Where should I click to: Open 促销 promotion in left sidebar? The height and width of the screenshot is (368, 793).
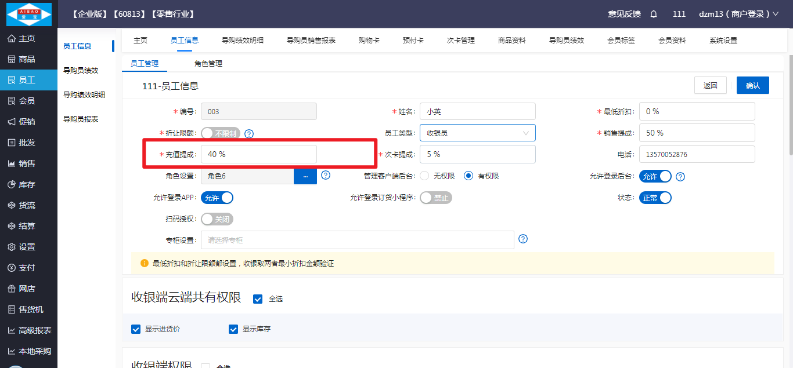(27, 122)
